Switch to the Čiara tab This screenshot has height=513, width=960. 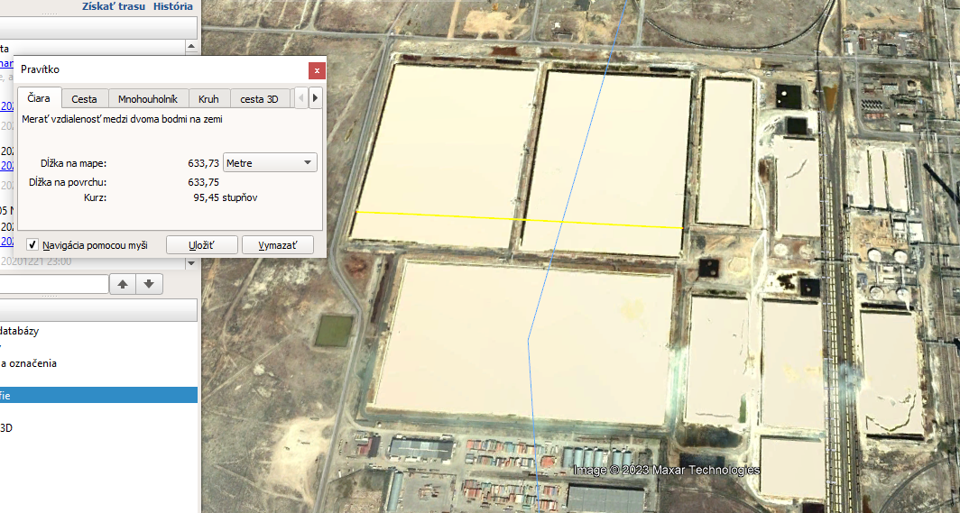[x=40, y=99]
